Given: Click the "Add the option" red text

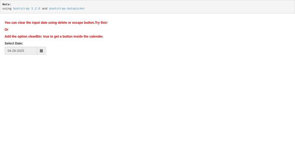Looking at the screenshot, I should click(16, 37).
